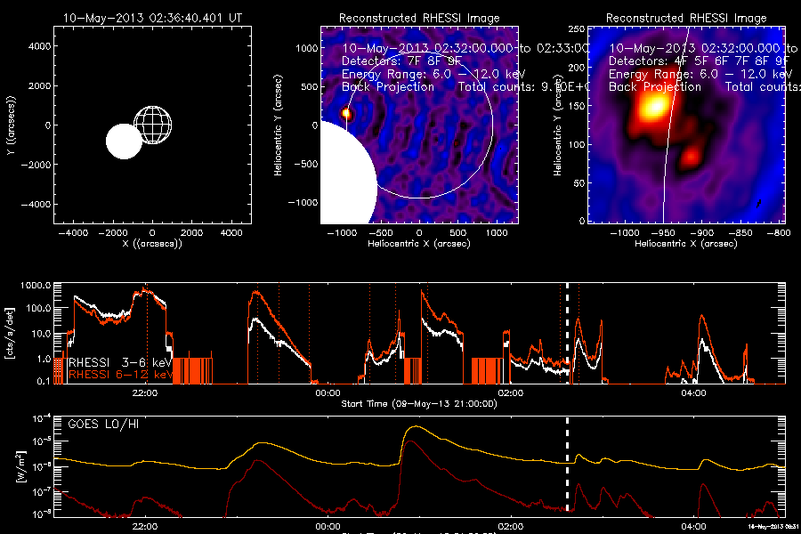Click the right 'Reconstructed RHESSI Image' title
Viewport: 801px width, 534px height.
point(686,18)
